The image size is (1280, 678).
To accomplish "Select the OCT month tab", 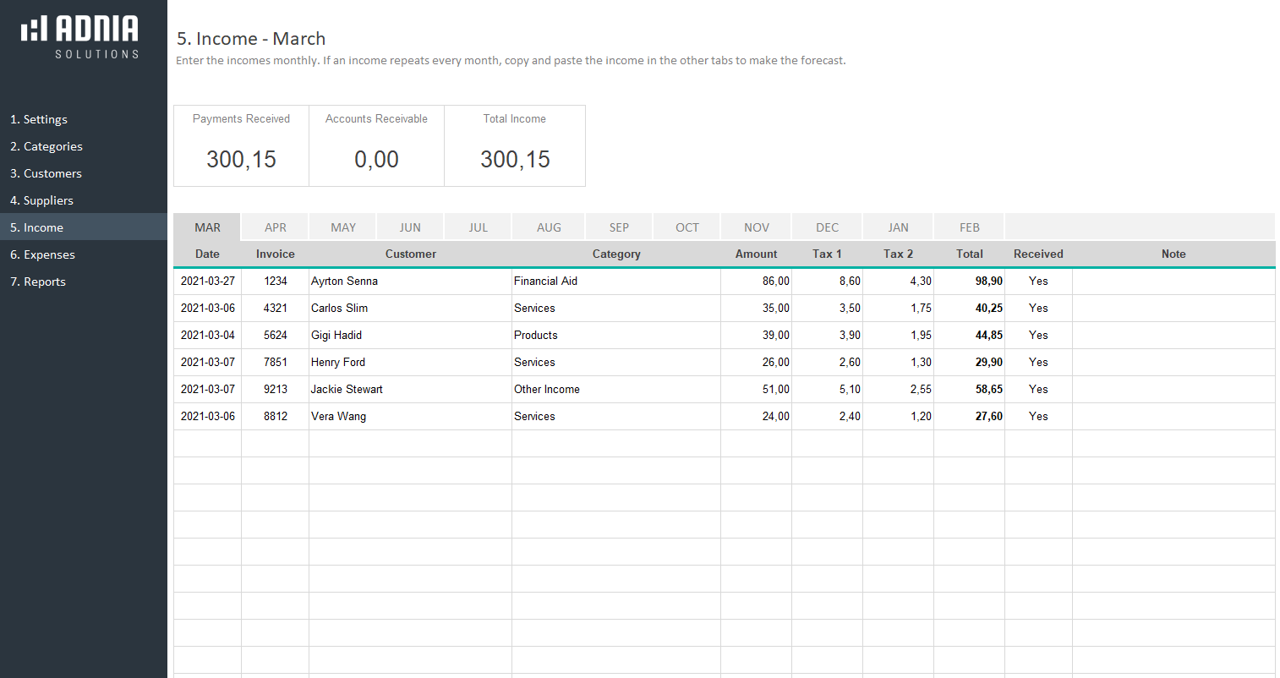I will (x=686, y=227).
